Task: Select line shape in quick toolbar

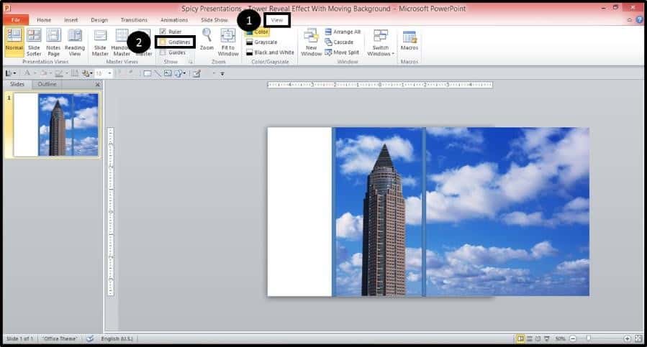Action: coord(157,73)
